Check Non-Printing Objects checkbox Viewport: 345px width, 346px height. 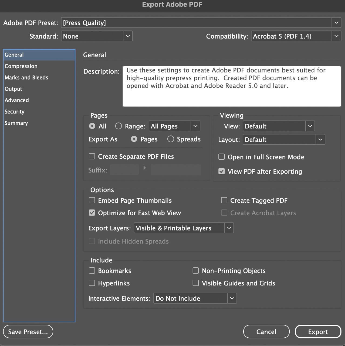(x=196, y=271)
